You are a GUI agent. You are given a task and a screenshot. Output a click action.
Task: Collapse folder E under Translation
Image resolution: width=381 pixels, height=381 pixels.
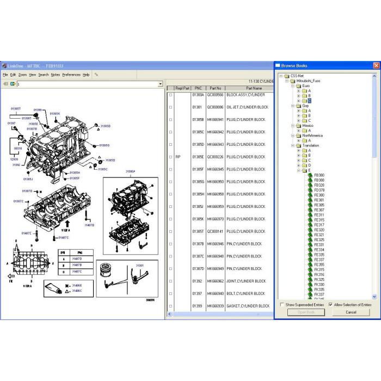299,170
